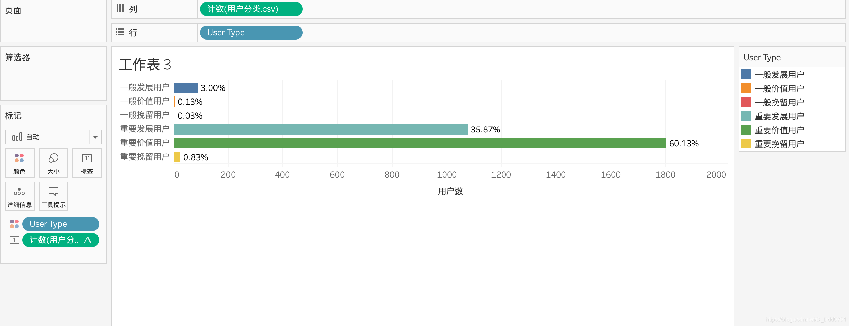Image resolution: width=849 pixels, height=326 pixels.
Task: Click the User Type pill on rows shelf
Action: point(251,33)
